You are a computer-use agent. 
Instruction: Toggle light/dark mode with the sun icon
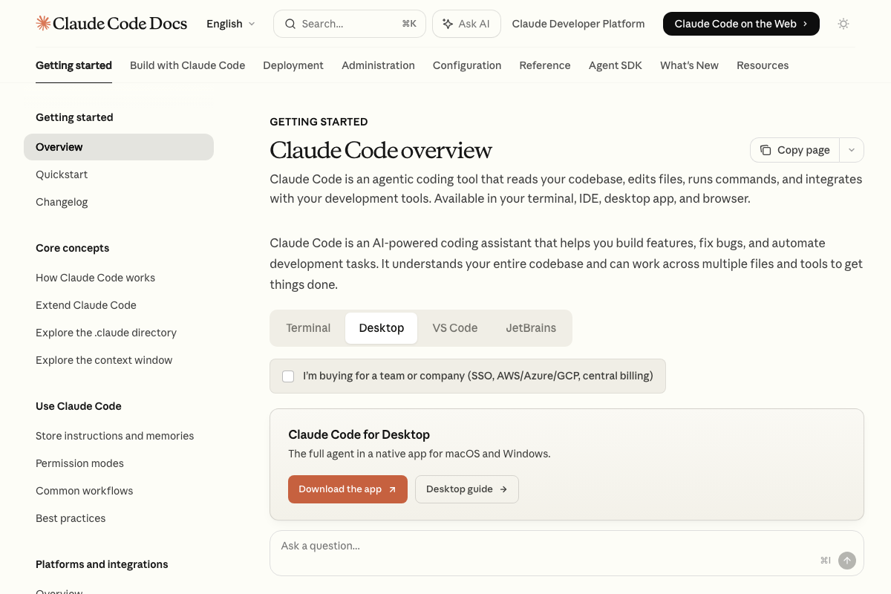click(x=843, y=23)
